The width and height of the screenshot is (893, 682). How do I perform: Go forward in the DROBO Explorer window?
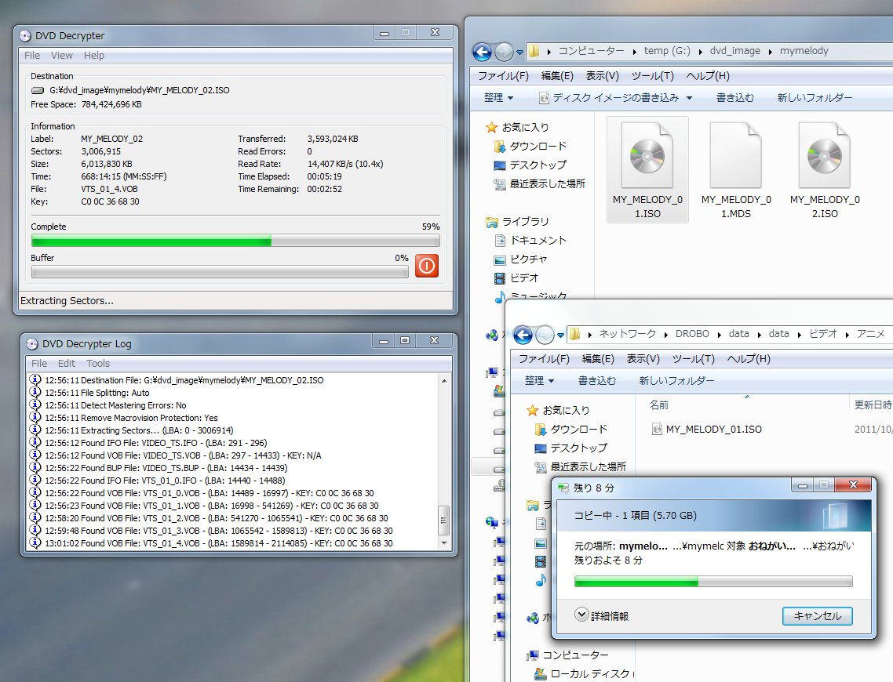point(545,335)
